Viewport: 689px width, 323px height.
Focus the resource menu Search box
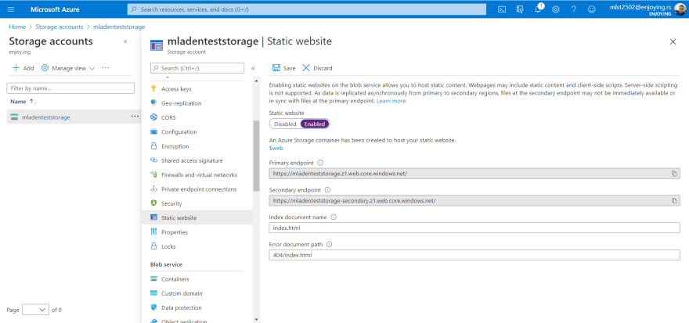pyautogui.click(x=197, y=68)
